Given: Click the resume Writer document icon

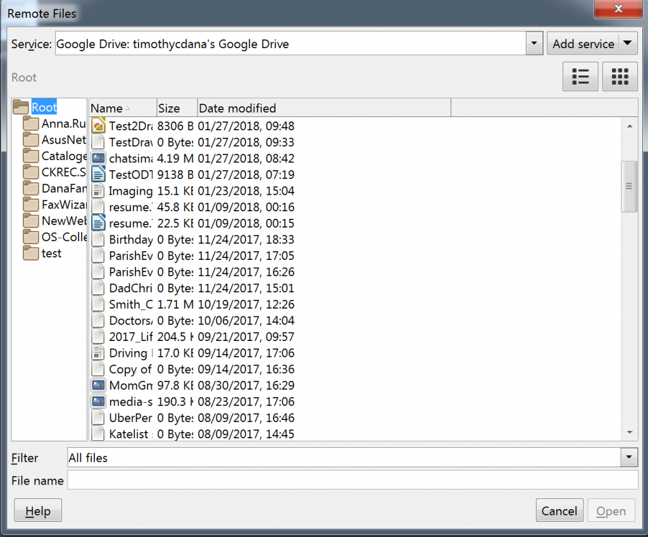Looking at the screenshot, I should [98, 222].
